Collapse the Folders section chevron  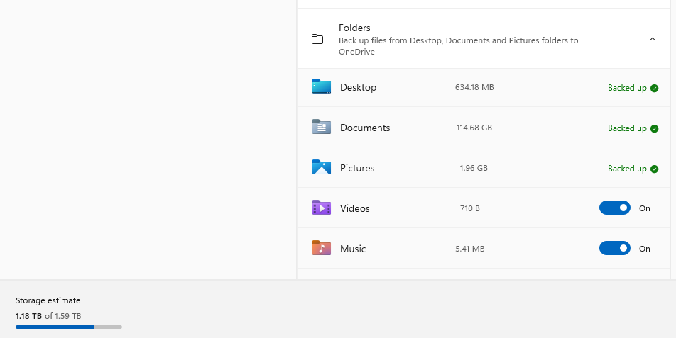[x=653, y=39]
